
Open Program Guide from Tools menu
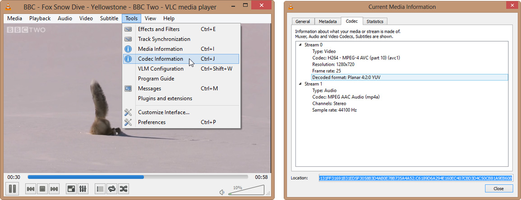181,79
